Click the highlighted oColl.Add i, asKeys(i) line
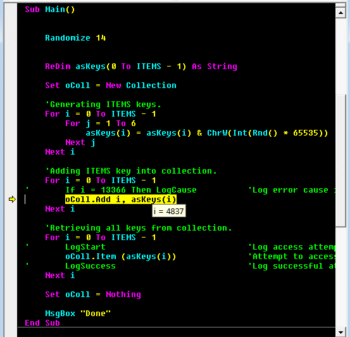The width and height of the screenshot is (350, 337). pos(121,200)
